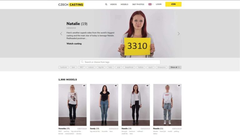Image resolution: width=240 pixels, height=135 pixels.
Task: Click the Watch casting link
Action: click(x=74, y=44)
